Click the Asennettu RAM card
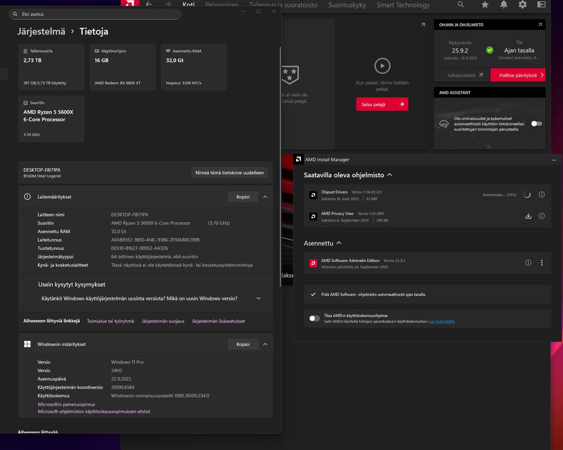 194,67
